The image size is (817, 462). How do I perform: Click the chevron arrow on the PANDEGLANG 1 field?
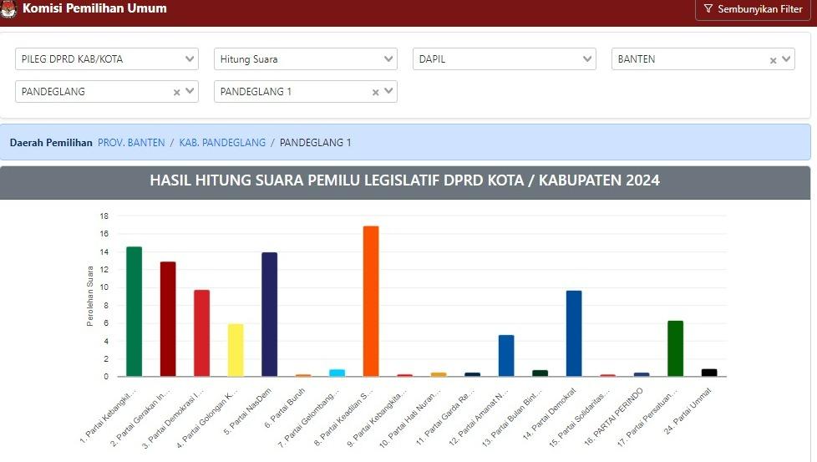coord(388,92)
